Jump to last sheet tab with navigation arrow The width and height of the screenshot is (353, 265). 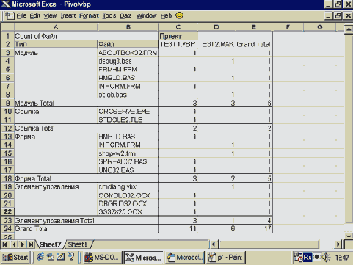(x=31, y=244)
